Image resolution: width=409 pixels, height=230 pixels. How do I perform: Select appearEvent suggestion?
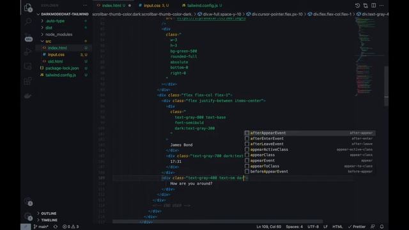coord(309,160)
